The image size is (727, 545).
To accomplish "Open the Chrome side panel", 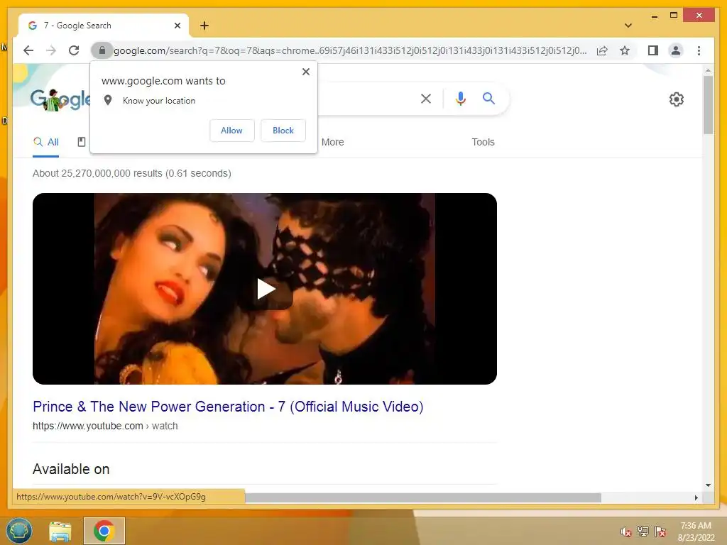I will [653, 50].
